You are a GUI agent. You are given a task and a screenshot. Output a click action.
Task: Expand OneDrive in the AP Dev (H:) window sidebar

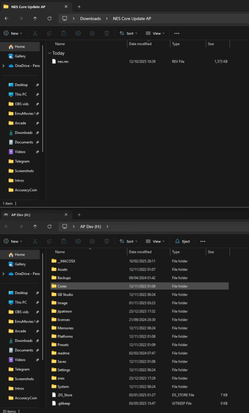tap(4, 274)
